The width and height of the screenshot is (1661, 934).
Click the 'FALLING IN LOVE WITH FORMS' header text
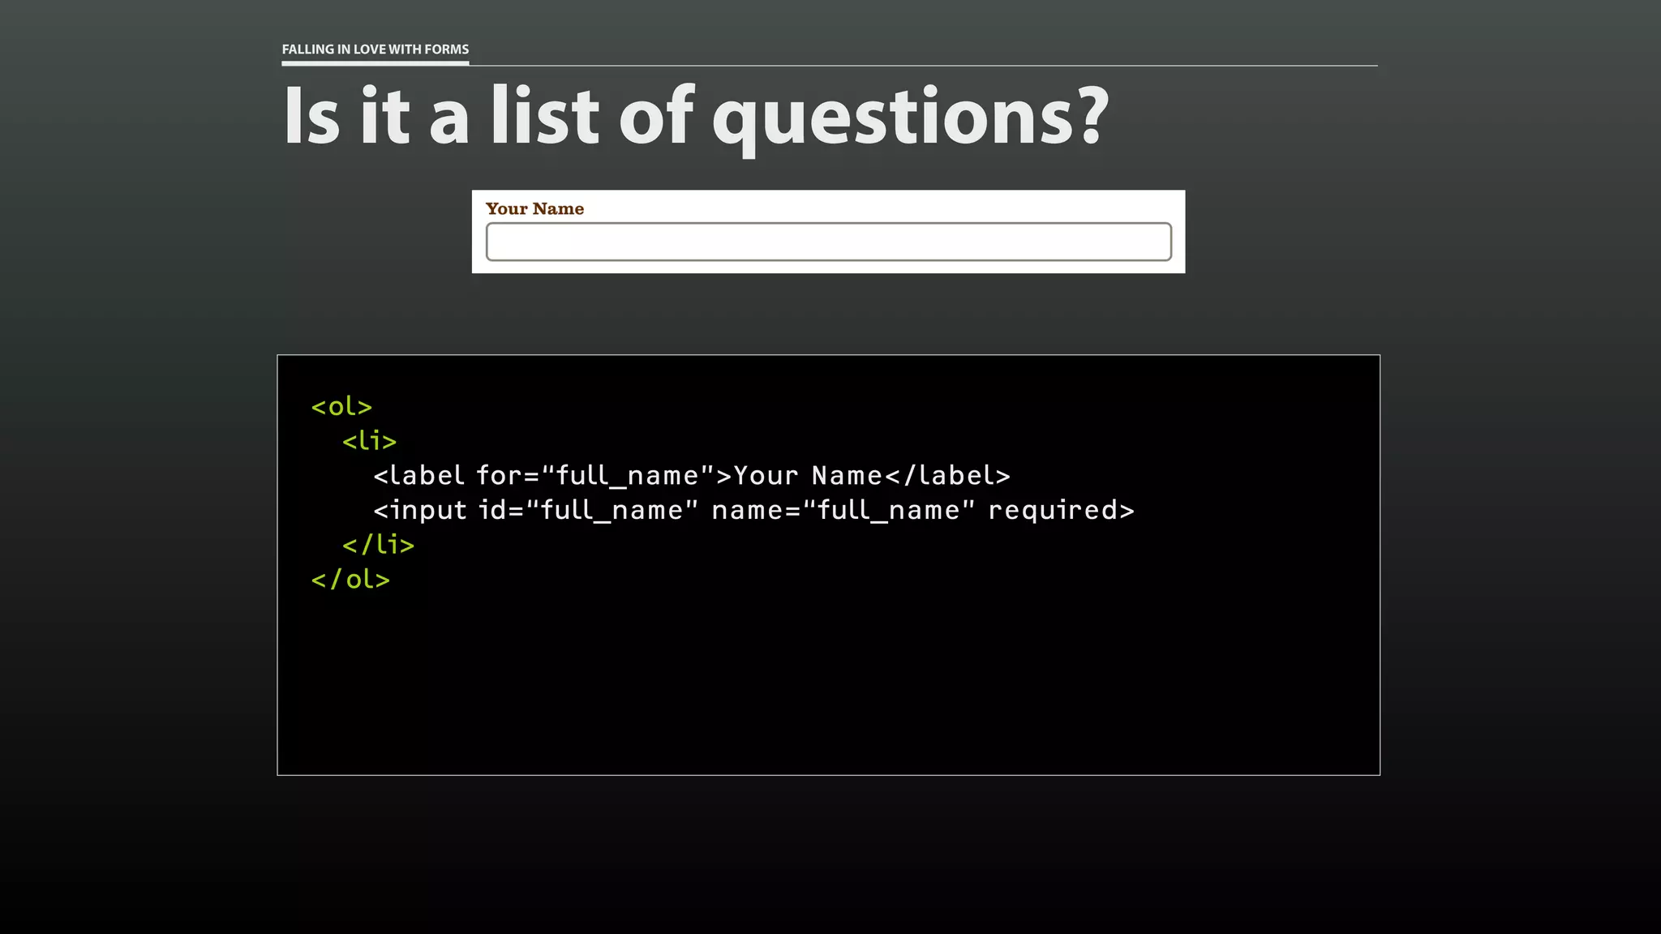376,49
